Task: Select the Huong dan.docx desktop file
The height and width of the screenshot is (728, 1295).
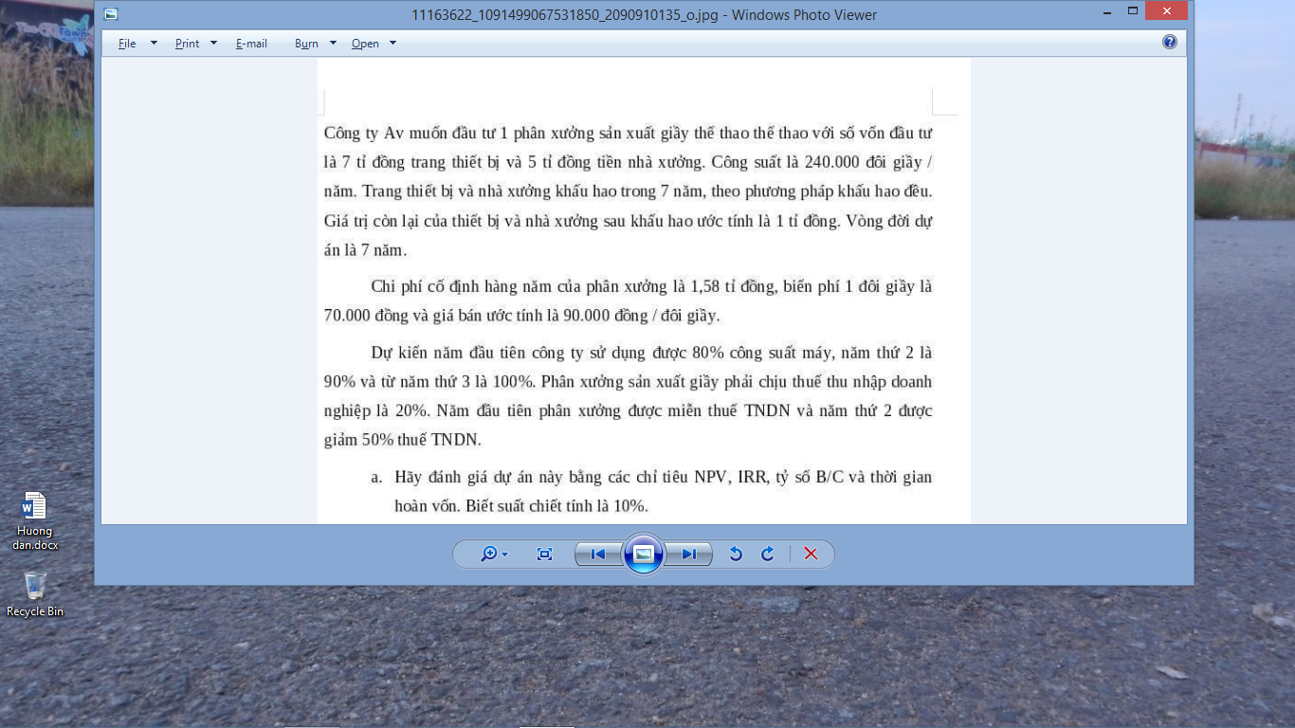Action: click(33, 520)
